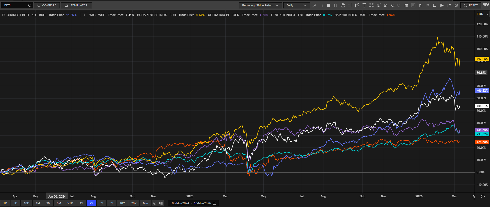Open the line chart type icon
Viewport: 490px width, 207px height.
(x=314, y=5)
